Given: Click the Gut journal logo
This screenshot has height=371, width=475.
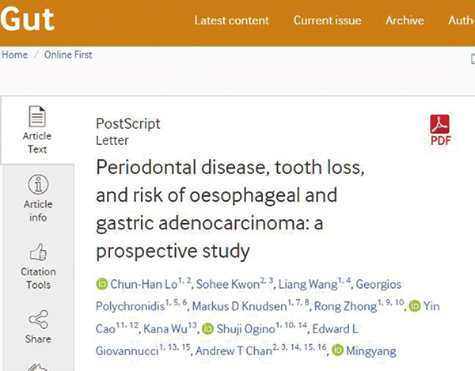Looking at the screenshot, I should (27, 19).
